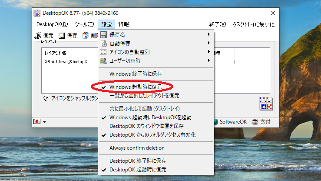The width and height of the screenshot is (321, 181).
Task: Close the open 設定 menu
Action: [106, 25]
